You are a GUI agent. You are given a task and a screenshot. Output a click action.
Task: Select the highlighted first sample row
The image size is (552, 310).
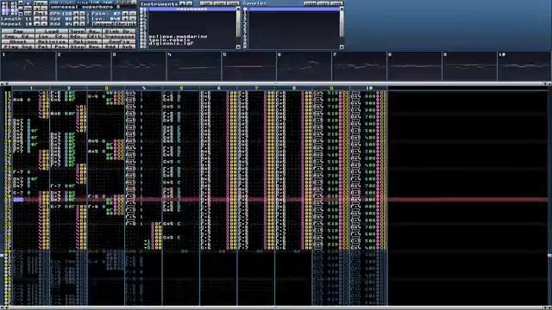pyautogui.click(x=294, y=9)
